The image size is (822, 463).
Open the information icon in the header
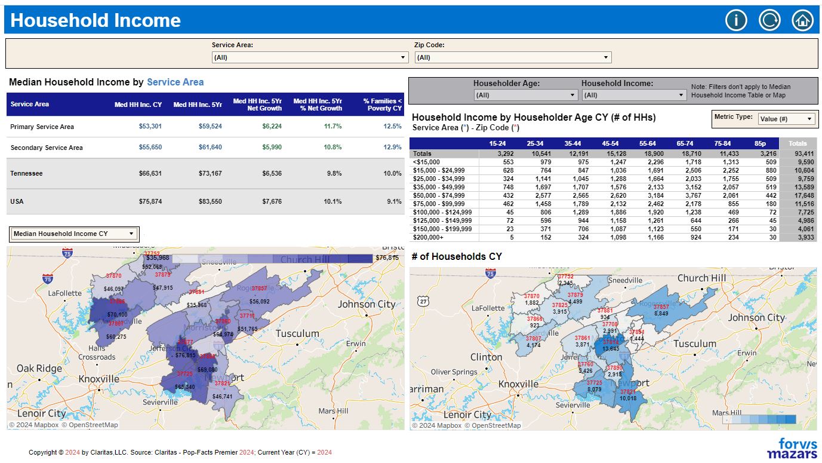coord(736,20)
